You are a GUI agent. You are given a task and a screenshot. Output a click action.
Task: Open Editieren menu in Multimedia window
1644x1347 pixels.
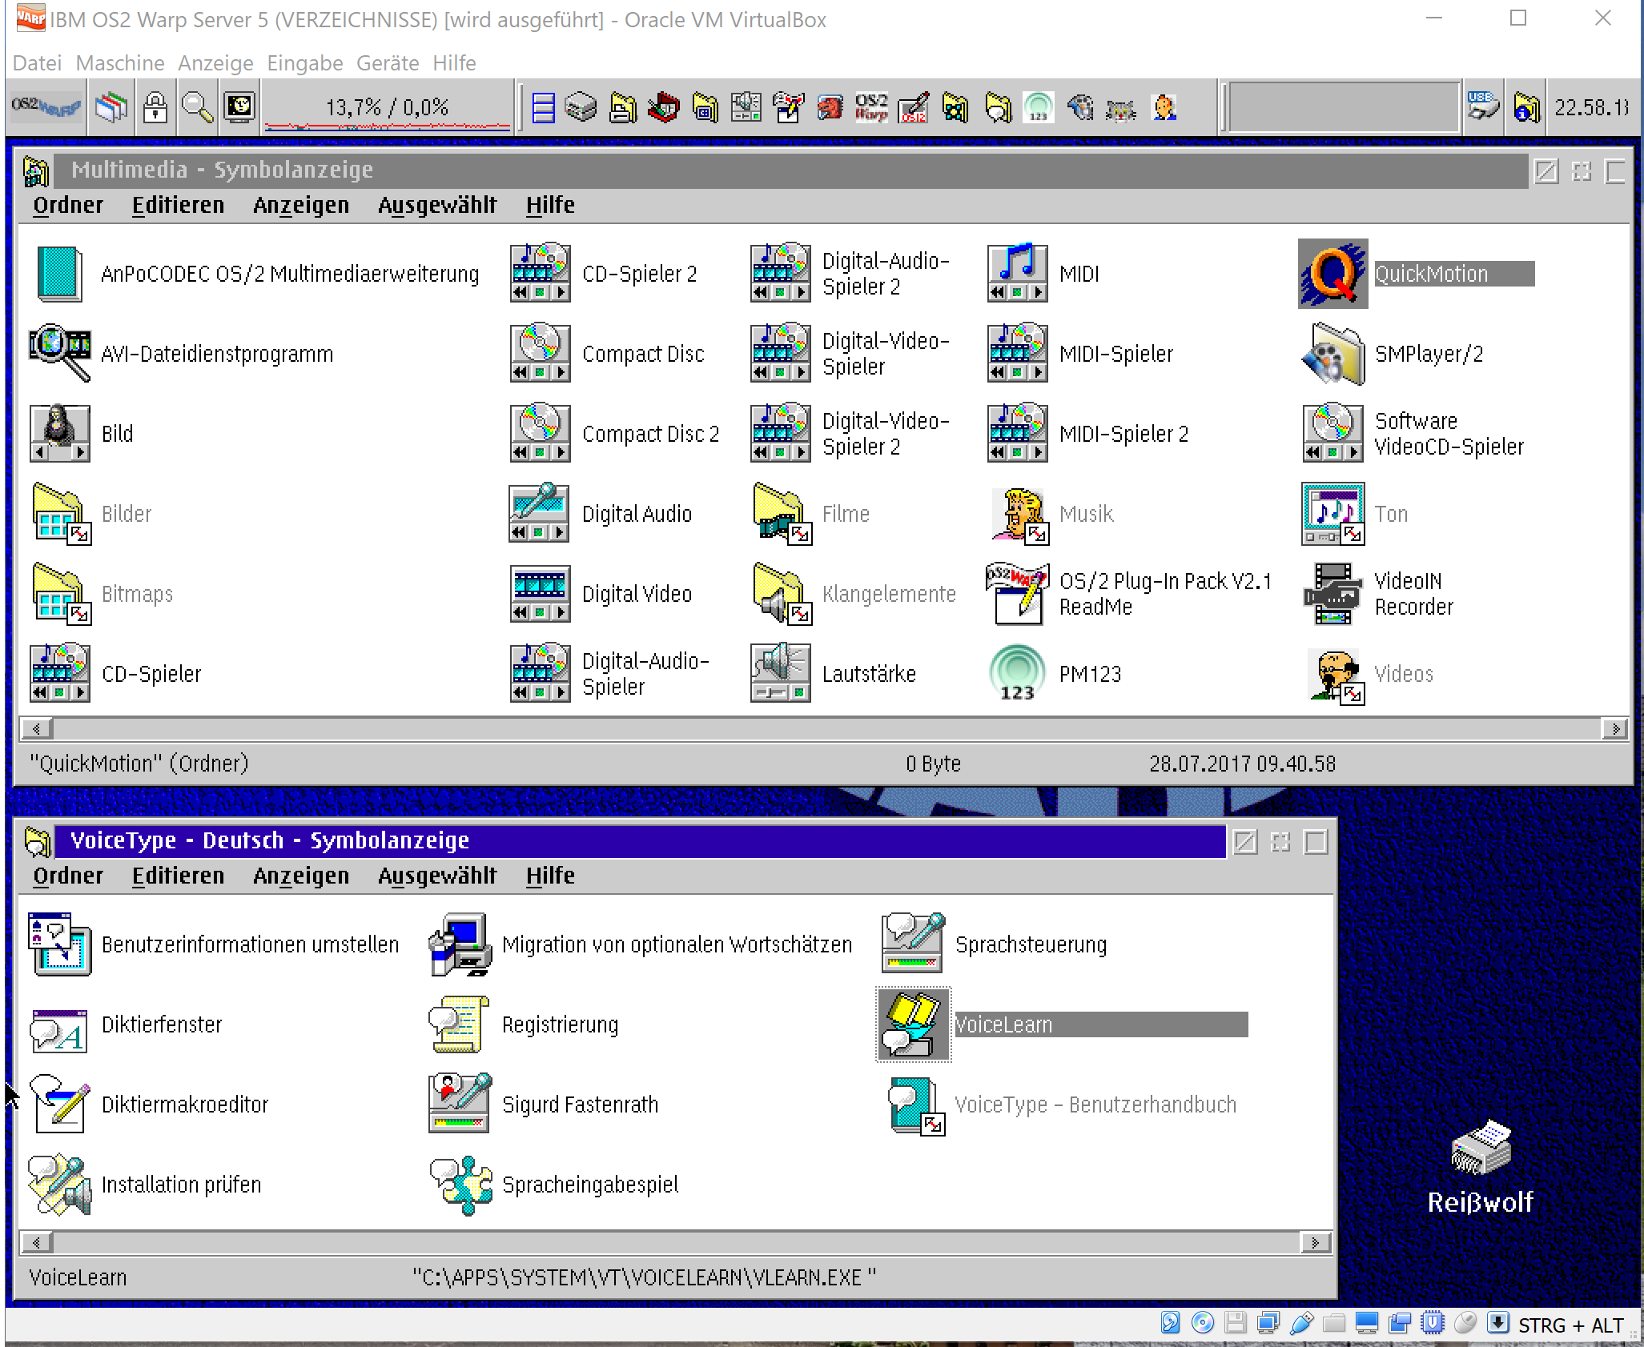coord(178,205)
